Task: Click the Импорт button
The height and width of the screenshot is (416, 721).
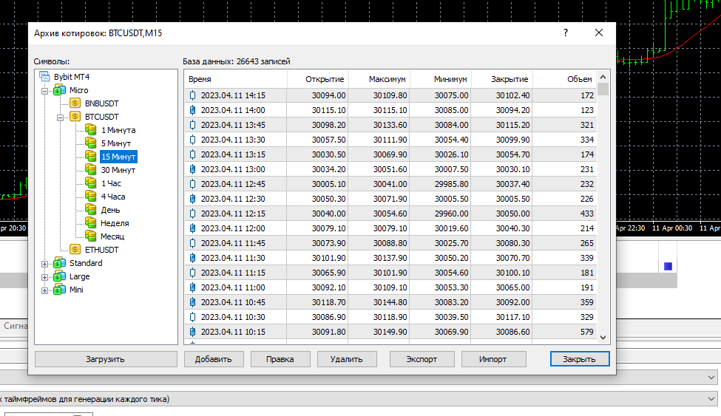Action: point(493,359)
